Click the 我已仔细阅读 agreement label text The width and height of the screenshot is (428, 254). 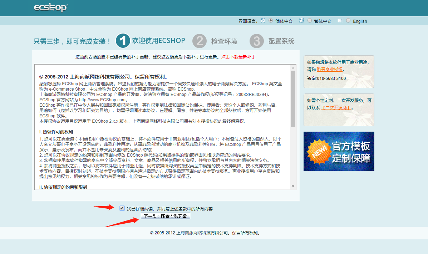point(169,209)
